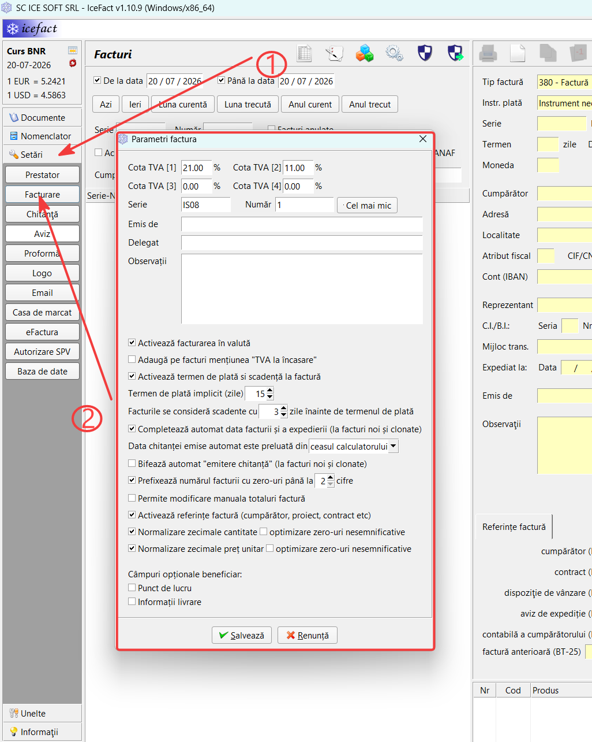The image size is (592, 742).
Task: Click the duplicate documents icon
Action: click(x=548, y=53)
